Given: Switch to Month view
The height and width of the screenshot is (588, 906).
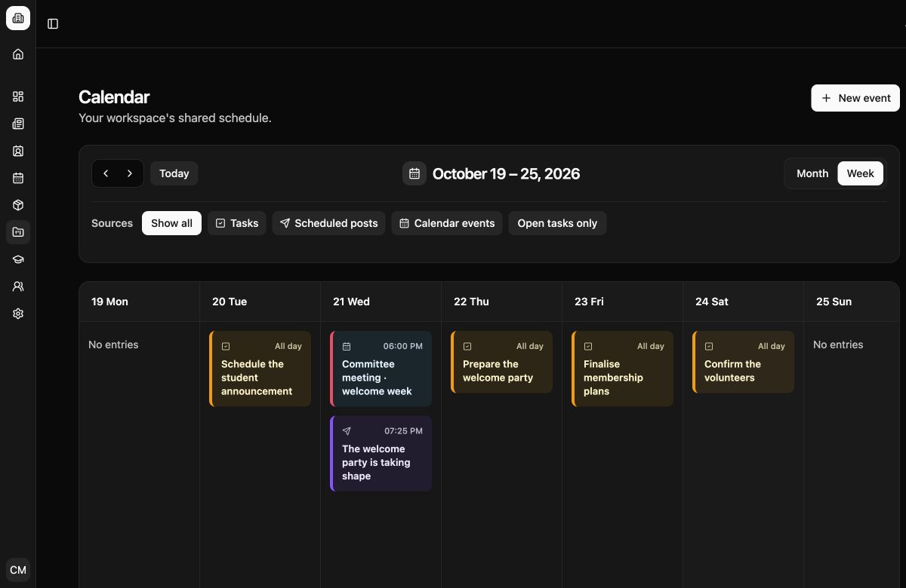Looking at the screenshot, I should (812, 173).
